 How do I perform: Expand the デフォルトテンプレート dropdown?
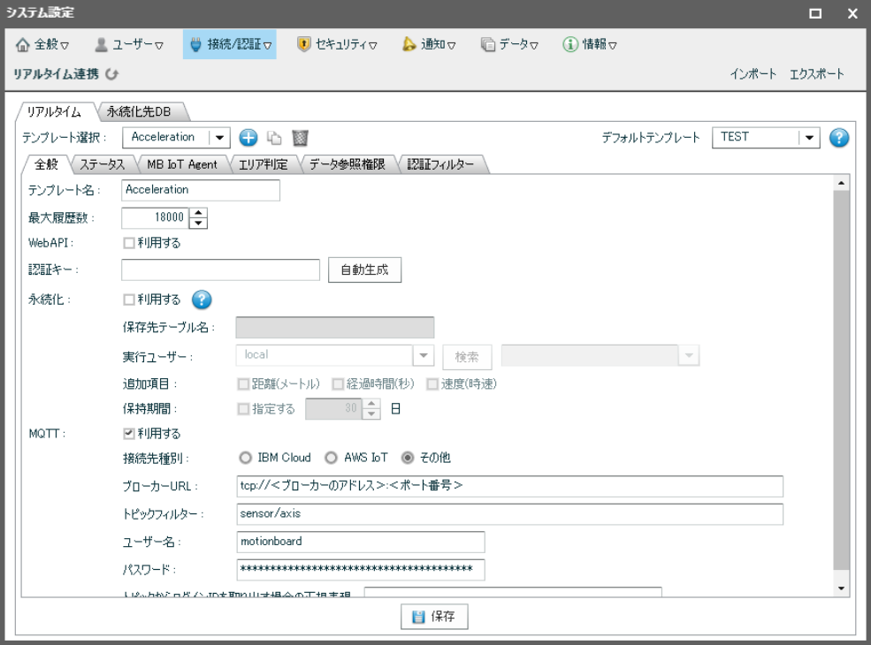(x=809, y=138)
